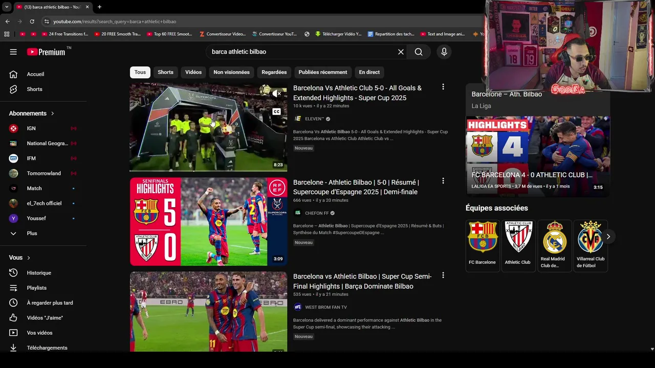The height and width of the screenshot is (368, 655).
Task: Toggle mute on the previewing video thumbnail
Action: 276,94
